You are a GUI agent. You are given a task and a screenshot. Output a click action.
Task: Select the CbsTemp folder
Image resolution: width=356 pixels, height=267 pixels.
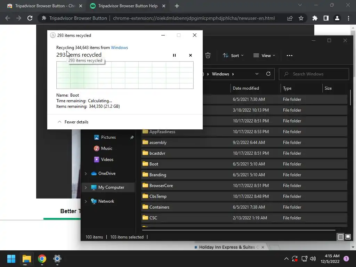pyautogui.click(x=244, y=196)
